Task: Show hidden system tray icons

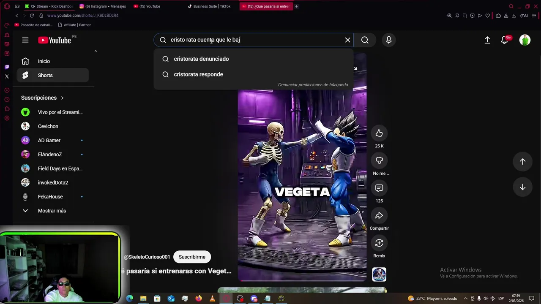Action: [x=466, y=299]
